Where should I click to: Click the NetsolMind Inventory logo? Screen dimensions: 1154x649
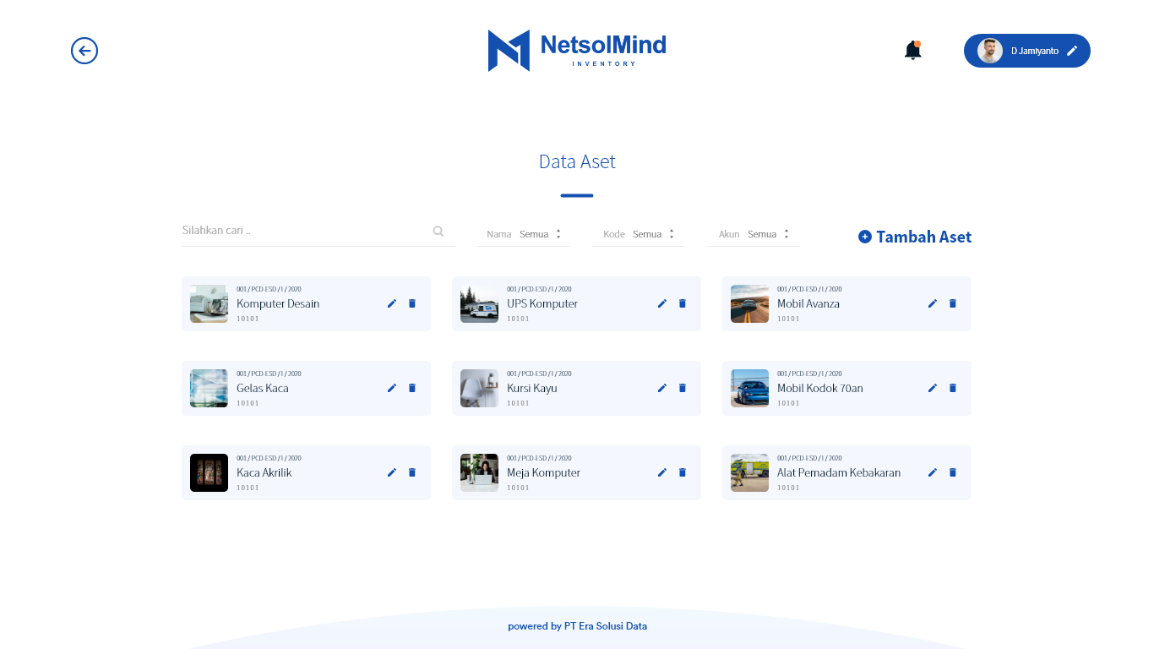tap(577, 51)
